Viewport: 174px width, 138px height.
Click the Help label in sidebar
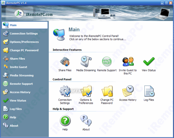coord(13,117)
